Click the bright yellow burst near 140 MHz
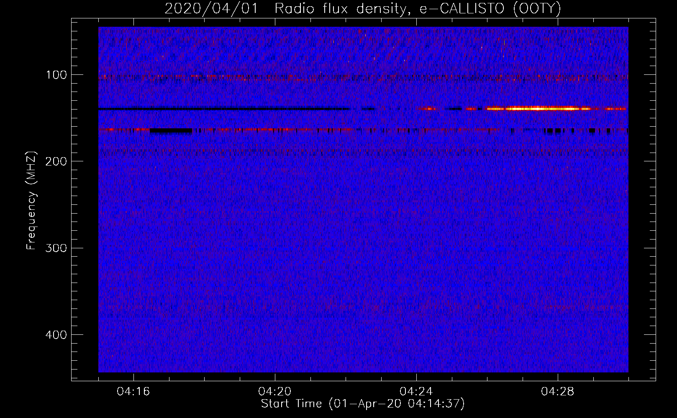Image resolution: width=677 pixels, height=418 pixels. [538, 109]
